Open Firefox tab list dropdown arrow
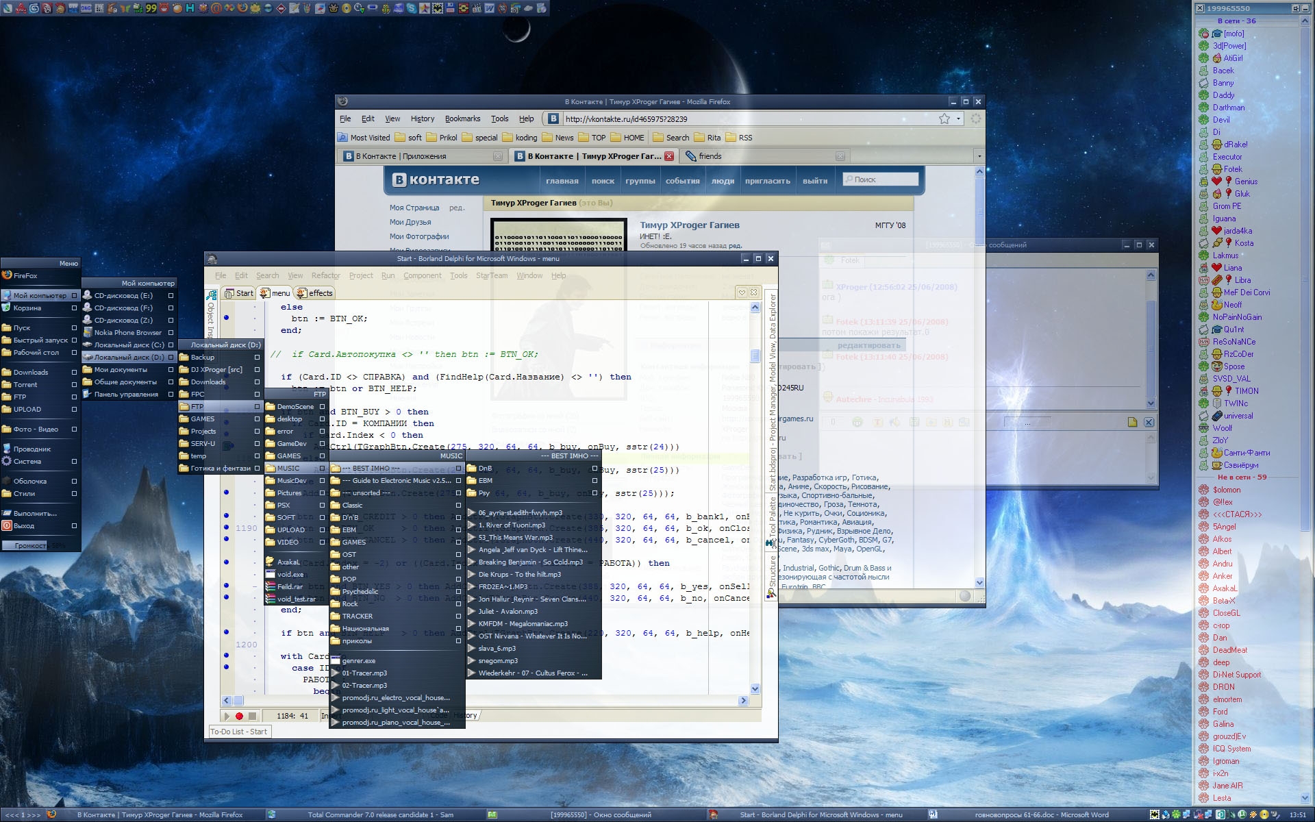 point(979,156)
